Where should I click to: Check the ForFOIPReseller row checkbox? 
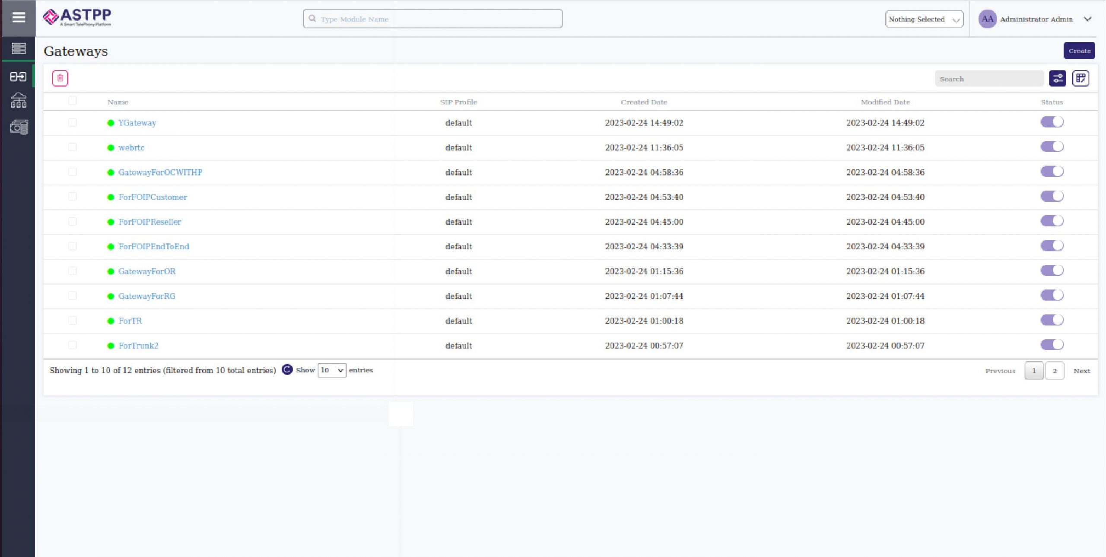pos(73,222)
